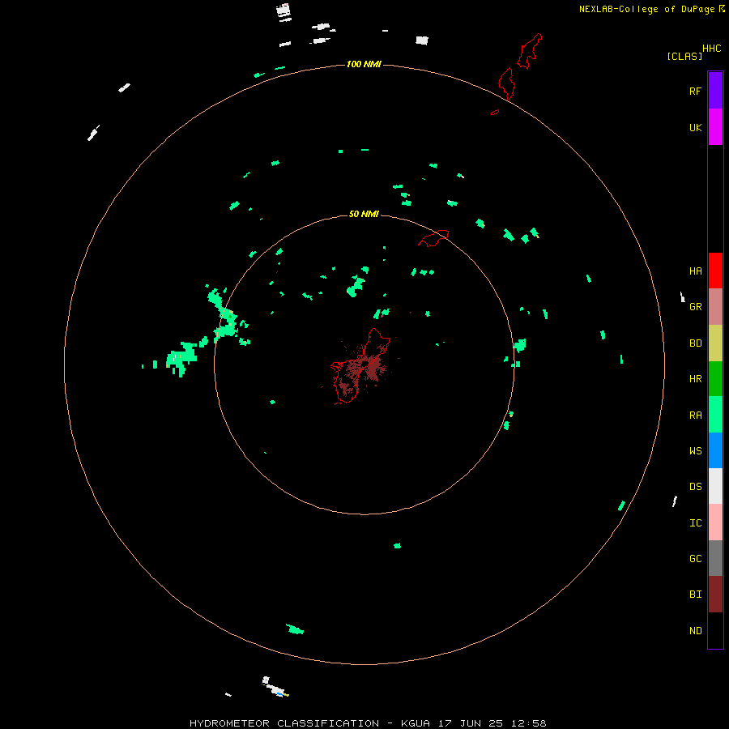Click the GR legend label

tap(695, 307)
